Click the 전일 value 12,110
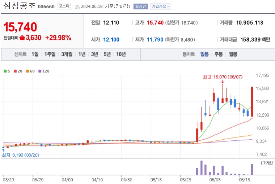The image size is (275, 184). [x=111, y=23]
